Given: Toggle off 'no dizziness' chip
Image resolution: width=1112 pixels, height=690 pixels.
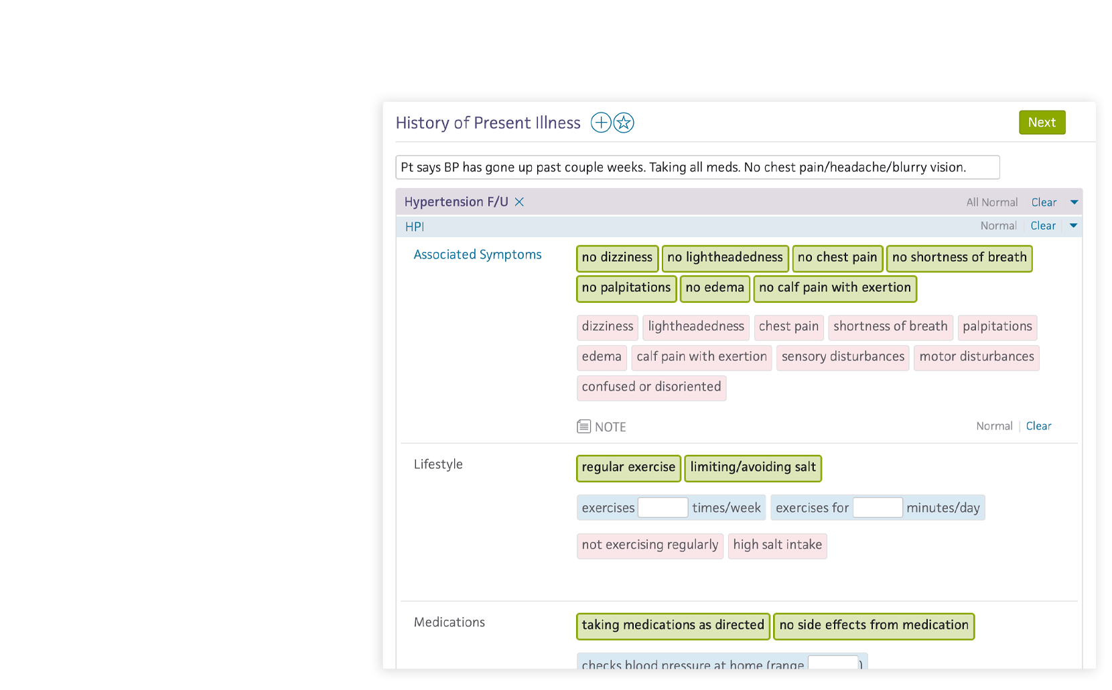Looking at the screenshot, I should coord(617,258).
